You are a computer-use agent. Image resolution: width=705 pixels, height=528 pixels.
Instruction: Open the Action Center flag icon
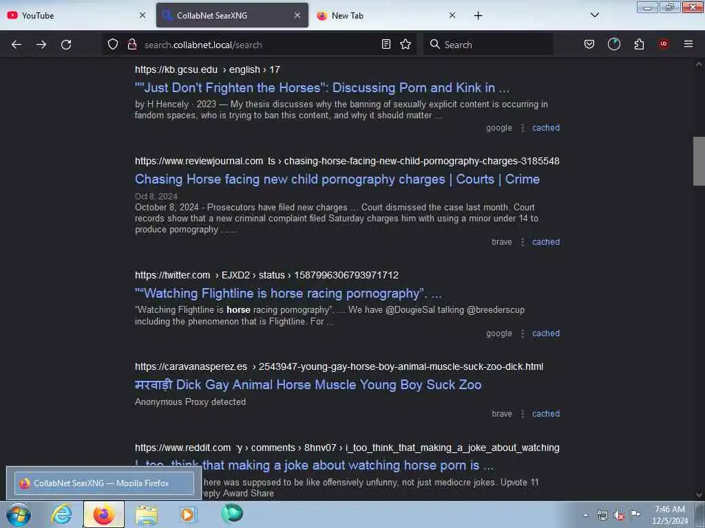pos(635,514)
